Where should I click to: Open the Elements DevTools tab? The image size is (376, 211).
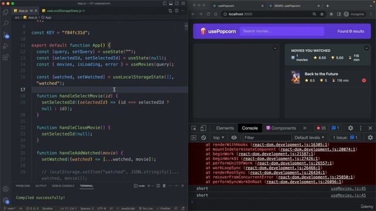(225, 128)
